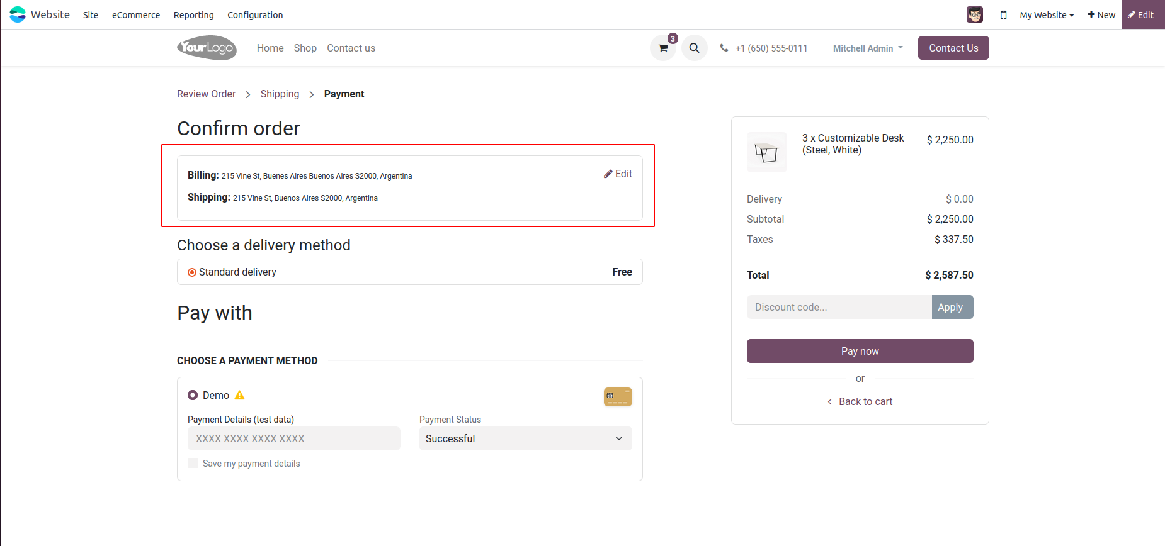Open the shopping cart icon

[x=663, y=48]
